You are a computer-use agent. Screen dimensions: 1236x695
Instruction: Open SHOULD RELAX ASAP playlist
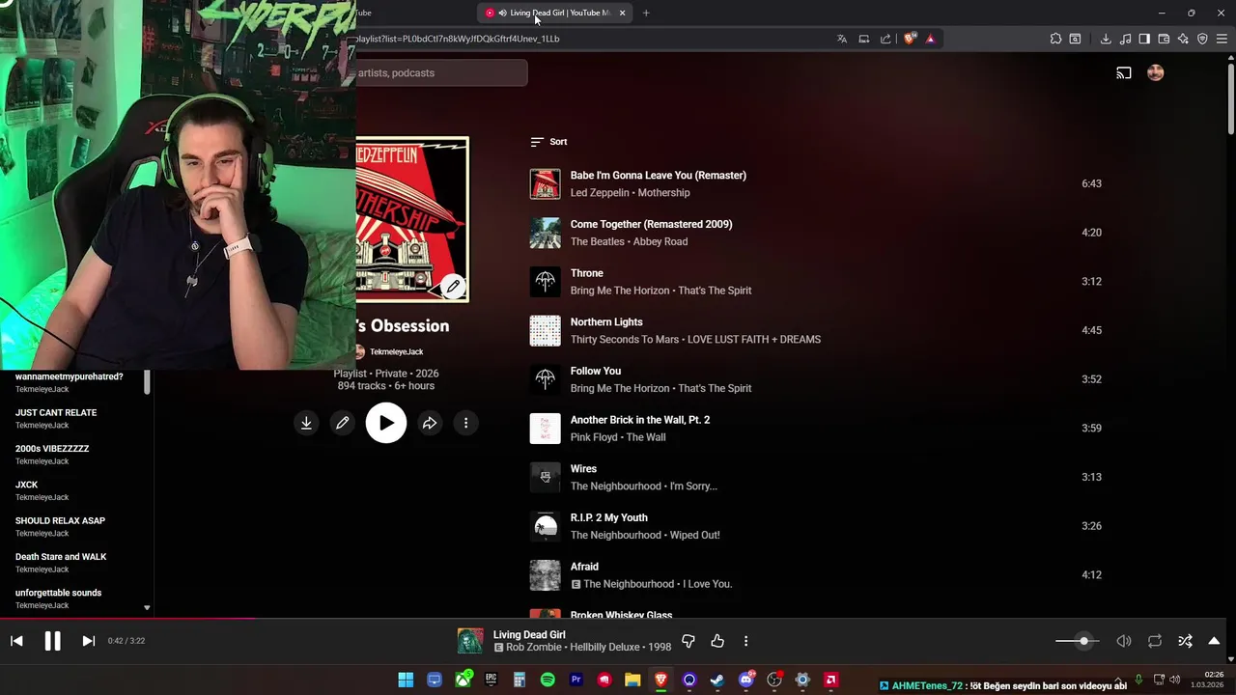tap(60, 521)
